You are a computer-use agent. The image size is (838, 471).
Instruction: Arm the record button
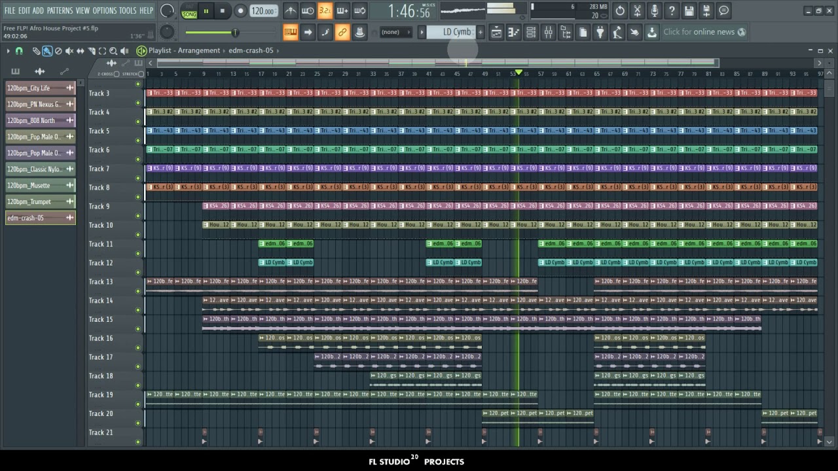click(x=240, y=11)
